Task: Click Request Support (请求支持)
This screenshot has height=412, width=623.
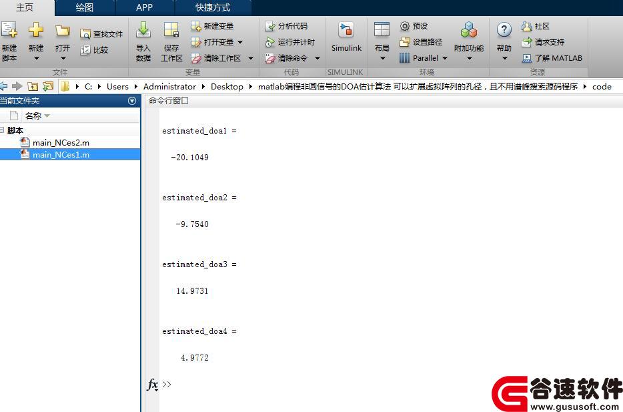Action: pyautogui.click(x=543, y=42)
